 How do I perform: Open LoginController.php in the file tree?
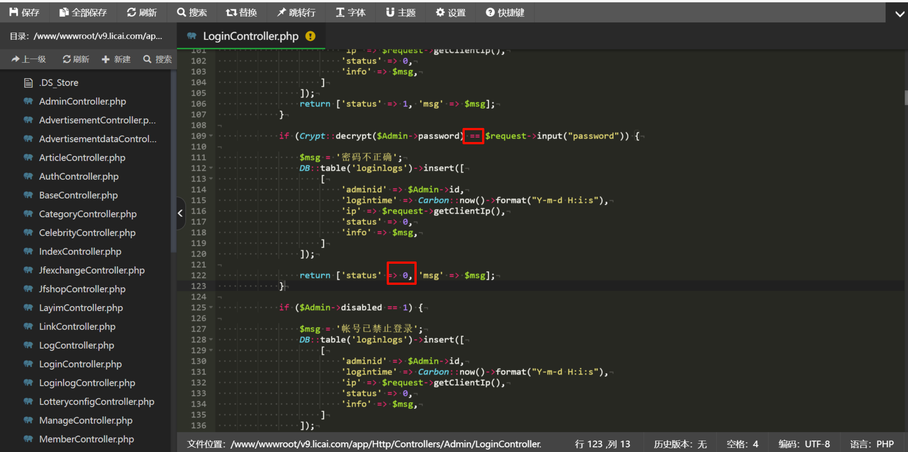[80, 364]
